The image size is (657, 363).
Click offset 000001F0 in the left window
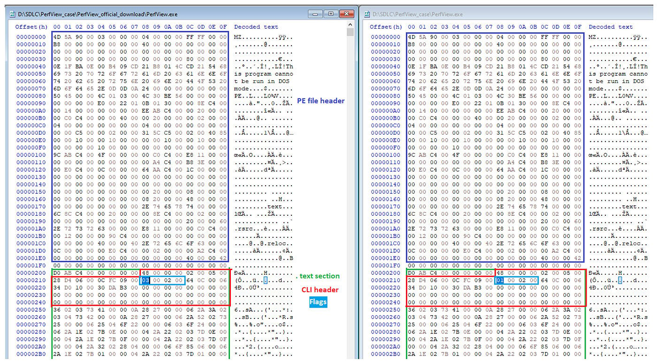click(x=31, y=265)
